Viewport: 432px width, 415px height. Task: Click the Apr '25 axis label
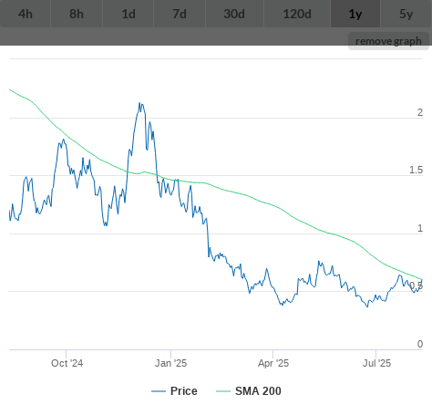(x=273, y=363)
